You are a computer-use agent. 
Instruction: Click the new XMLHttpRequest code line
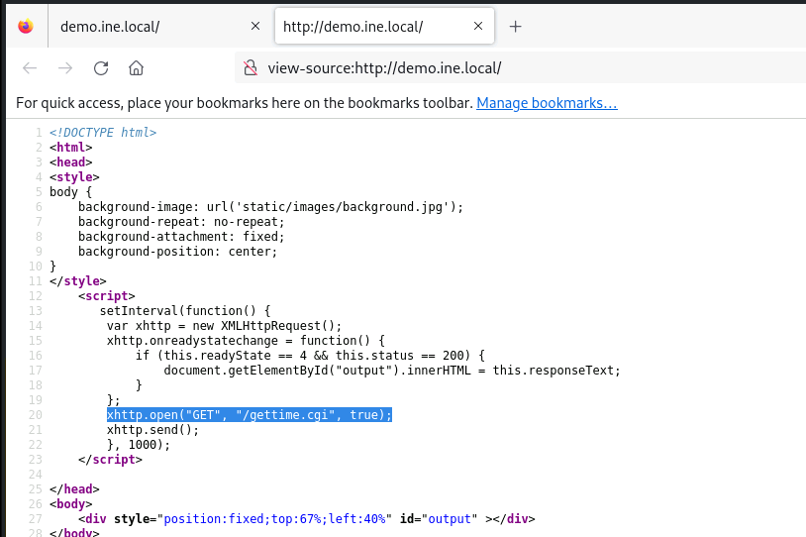pos(224,325)
